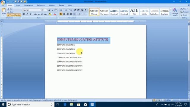Toggle Superscript formatting

(x=42, y=14)
